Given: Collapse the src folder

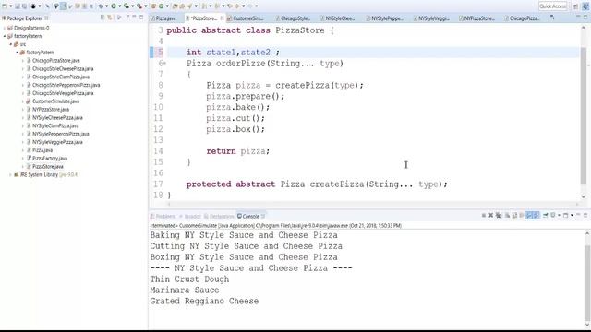Looking at the screenshot, I should (10, 44).
